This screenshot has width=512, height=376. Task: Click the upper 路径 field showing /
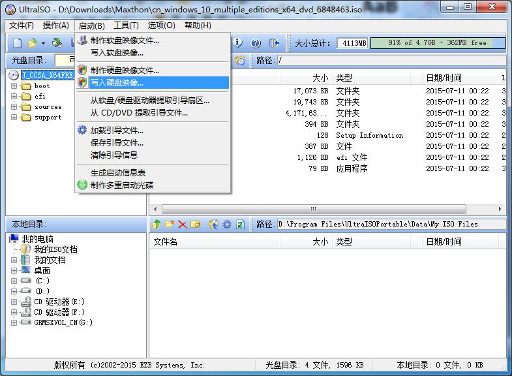pos(391,61)
